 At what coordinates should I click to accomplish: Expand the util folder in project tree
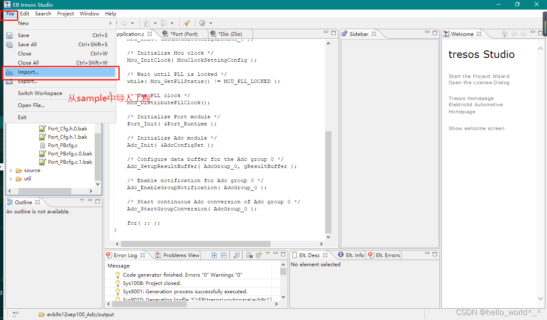pos(11,179)
